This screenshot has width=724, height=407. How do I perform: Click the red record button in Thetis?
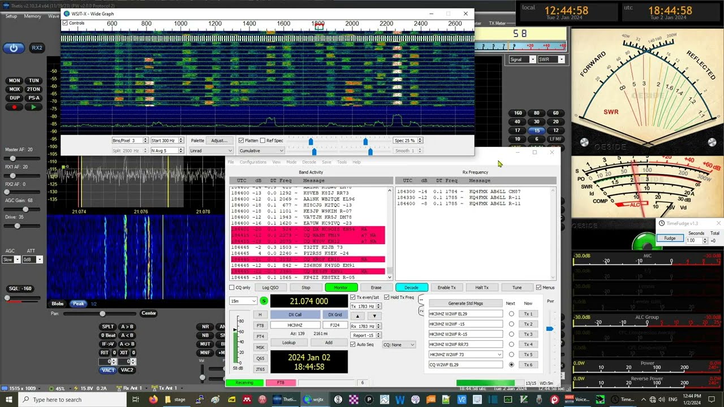(x=14, y=107)
